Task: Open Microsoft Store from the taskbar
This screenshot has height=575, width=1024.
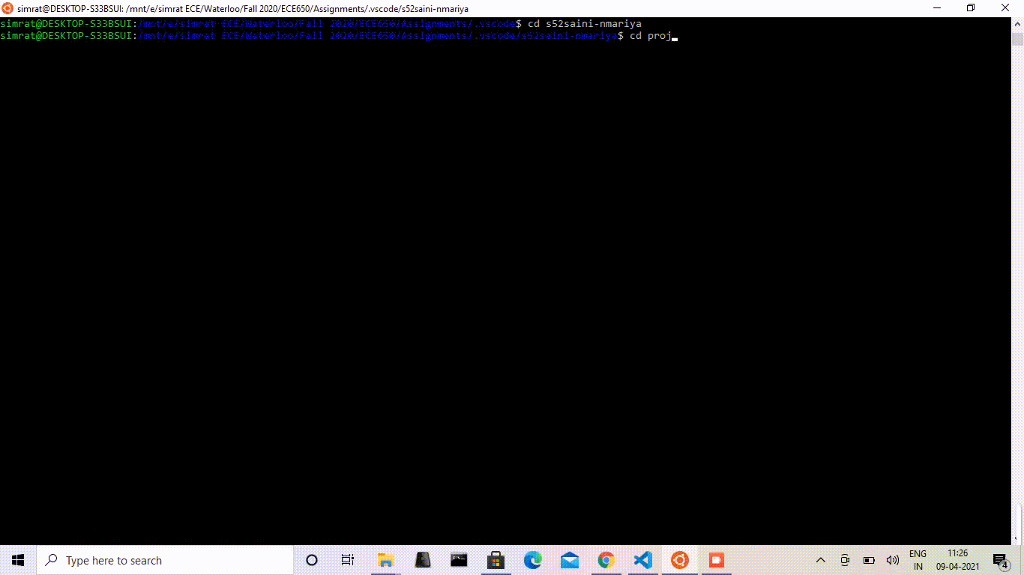Action: (496, 560)
